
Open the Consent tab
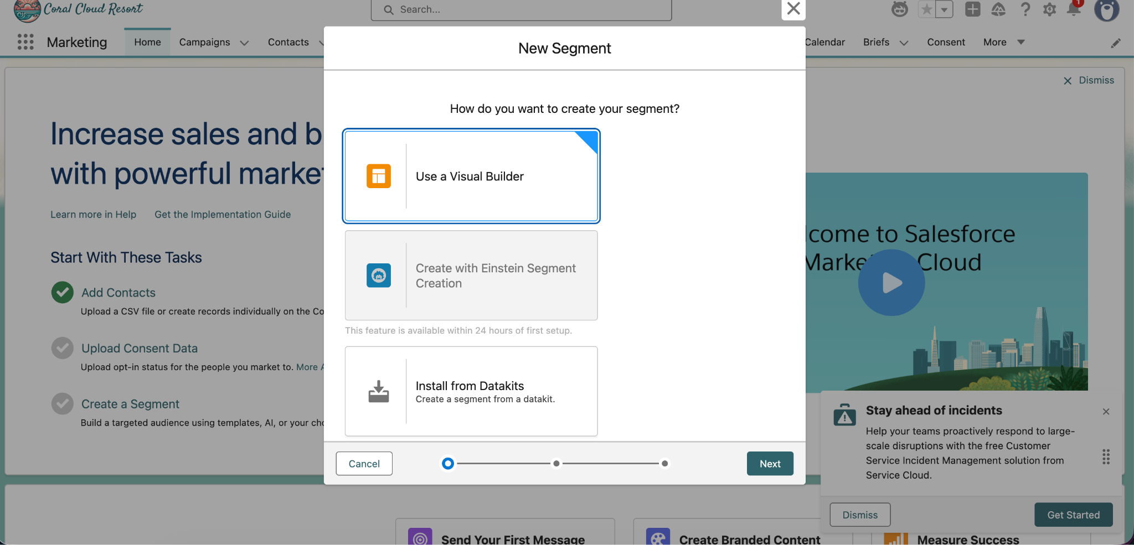pos(946,42)
